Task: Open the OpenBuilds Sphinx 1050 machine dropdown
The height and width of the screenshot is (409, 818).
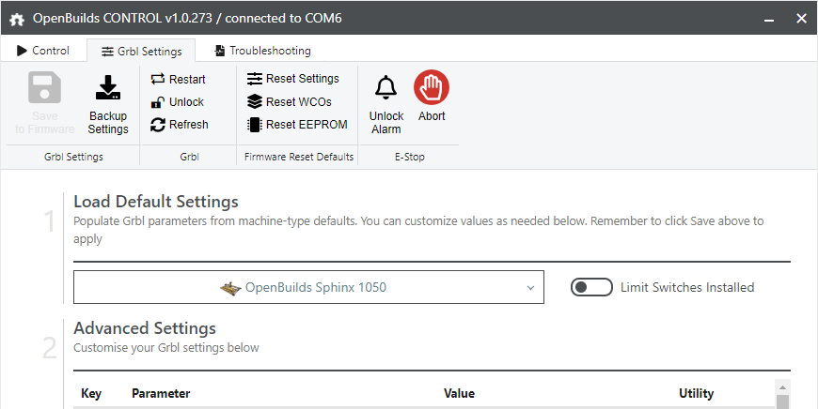Action: coord(308,287)
